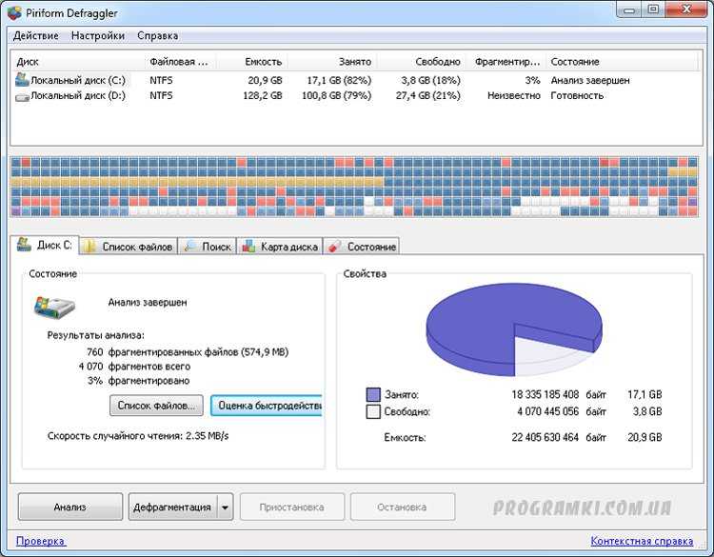Click the drive icon for Локальный диск (D:)
The height and width of the screenshot is (557, 714).
[22, 97]
